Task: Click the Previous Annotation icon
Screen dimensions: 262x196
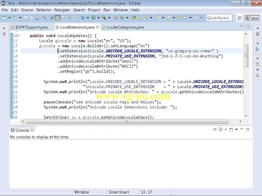Action: click(168, 18)
